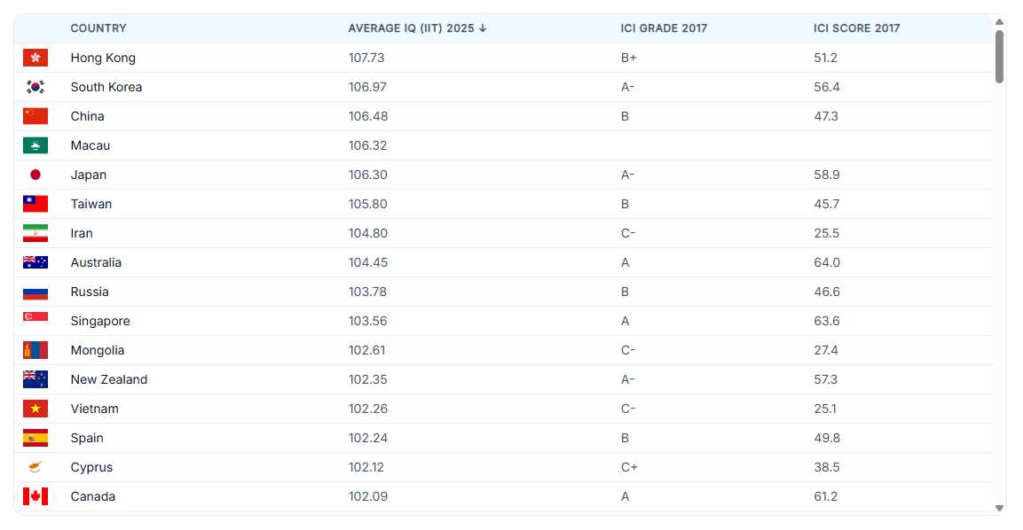The image size is (1023, 530).
Task: Click the Vietnam flag icon
Action: click(x=35, y=409)
